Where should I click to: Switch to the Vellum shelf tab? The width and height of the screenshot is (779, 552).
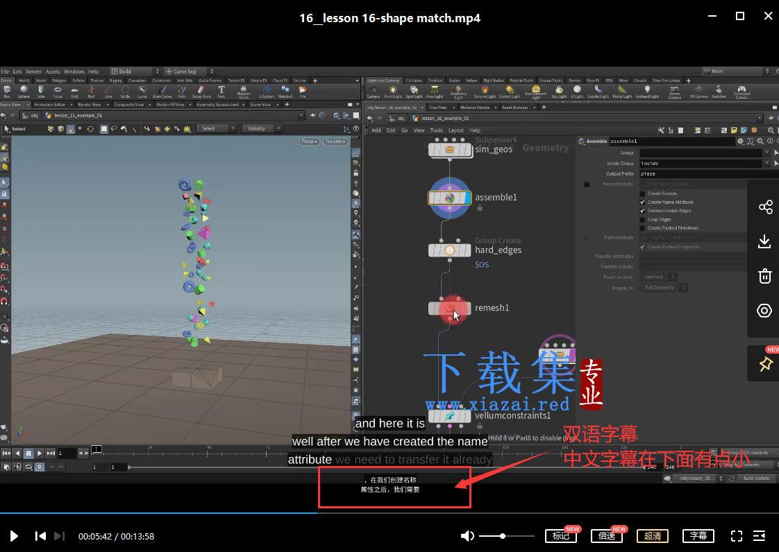471,80
